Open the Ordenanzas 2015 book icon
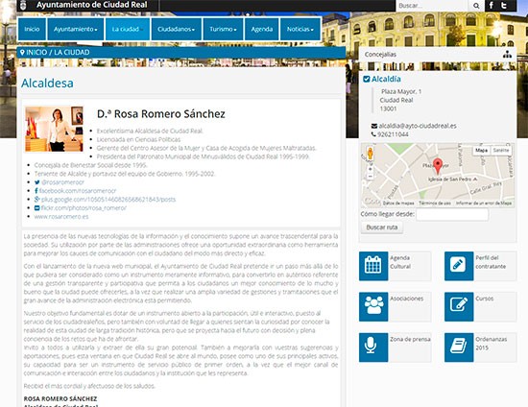The width and height of the screenshot is (528, 407). [459, 347]
